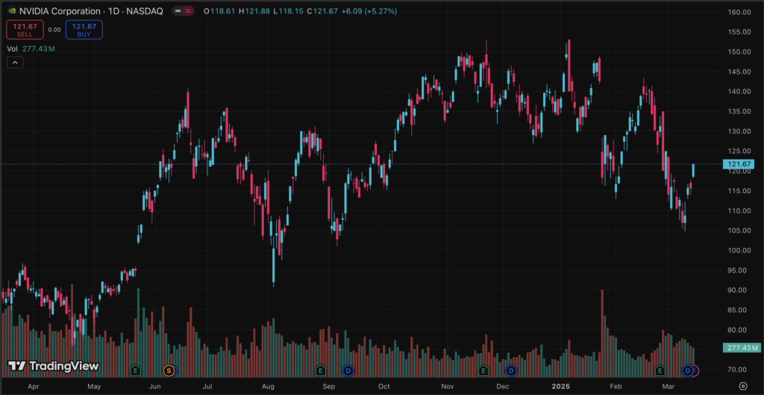
Task: Click the red 121.67 SELL button
Action: click(x=25, y=30)
